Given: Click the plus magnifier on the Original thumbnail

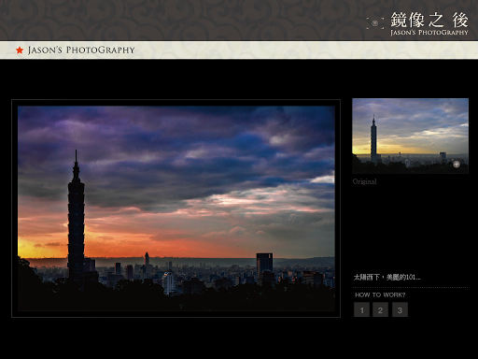Looking at the screenshot, I should click(x=457, y=165).
